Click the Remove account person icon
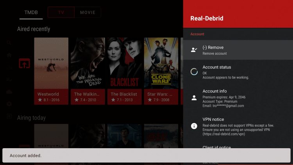 pos(194,50)
